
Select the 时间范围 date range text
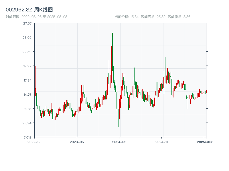pyautogui.click(x=36, y=17)
